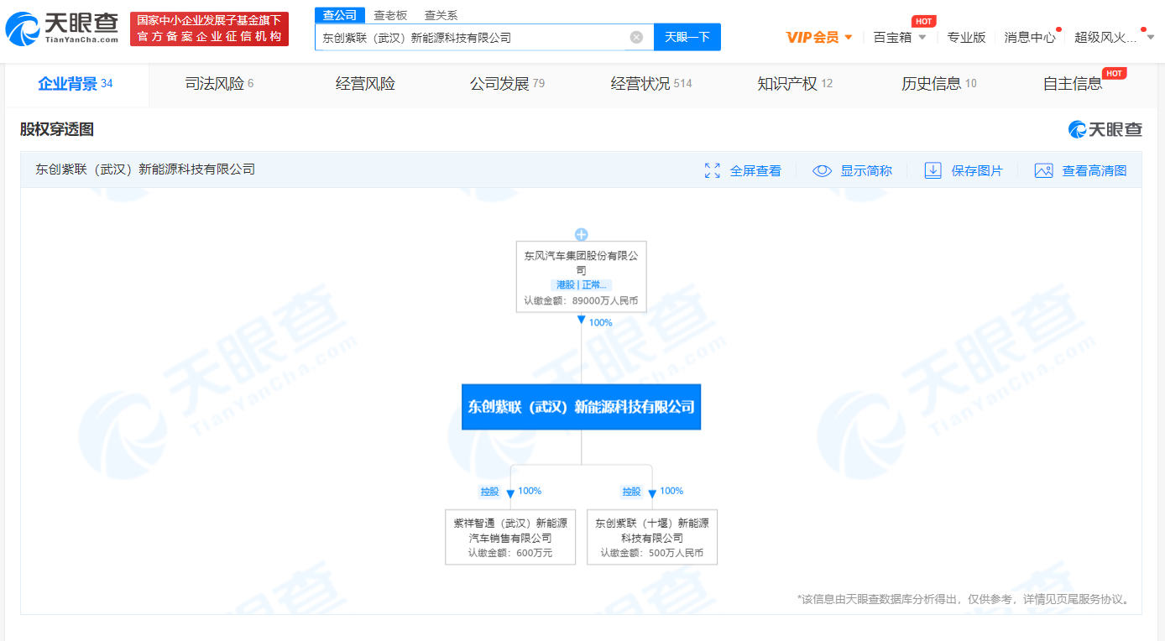Open the 经营风险 tab
The image size is (1165, 641).
point(365,84)
